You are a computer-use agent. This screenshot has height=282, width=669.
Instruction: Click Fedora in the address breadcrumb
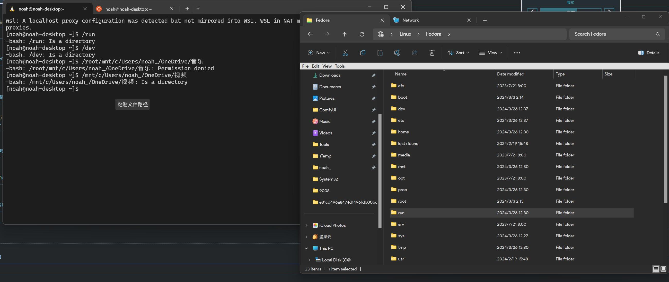pos(434,34)
